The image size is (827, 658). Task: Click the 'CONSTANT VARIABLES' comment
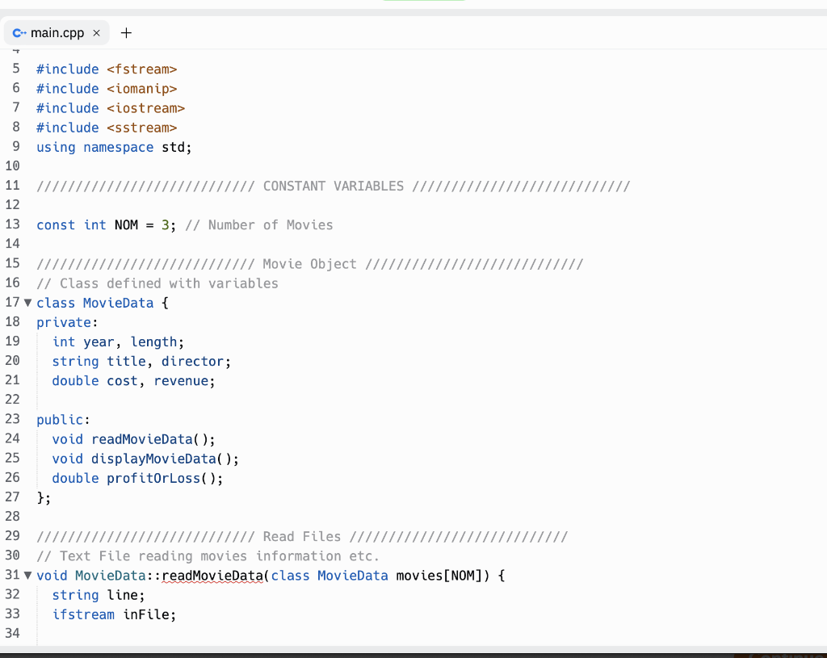pos(334,187)
